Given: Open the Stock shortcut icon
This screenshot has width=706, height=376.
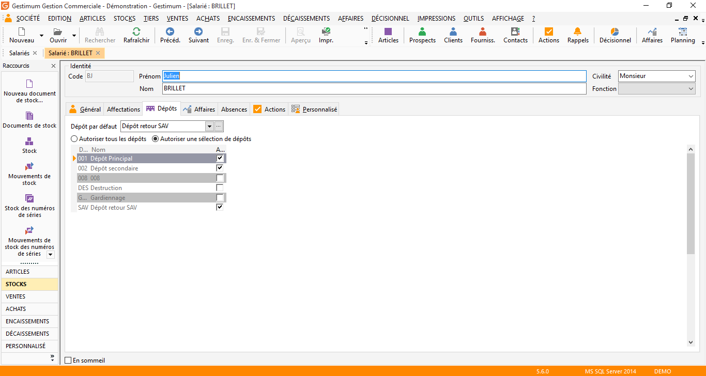Looking at the screenshot, I should 29,145.
